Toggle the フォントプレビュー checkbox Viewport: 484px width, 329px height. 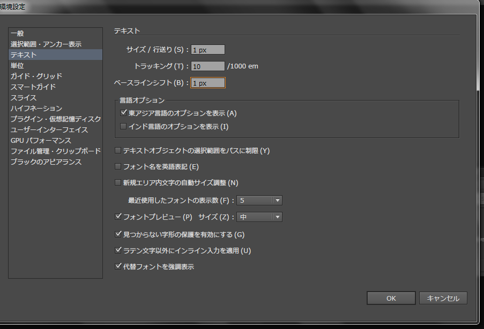[118, 217]
